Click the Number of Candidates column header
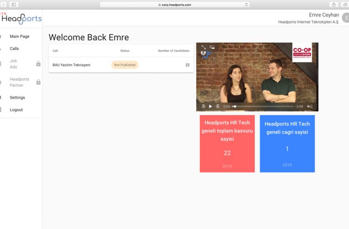The height and width of the screenshot is (229, 349). click(x=174, y=51)
